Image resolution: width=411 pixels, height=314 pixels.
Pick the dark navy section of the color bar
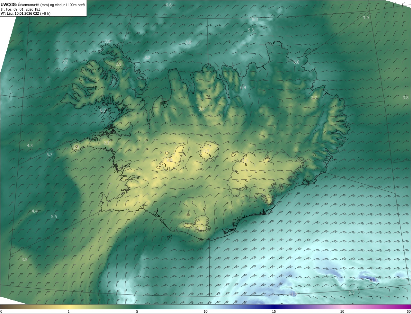click(x=274, y=307)
